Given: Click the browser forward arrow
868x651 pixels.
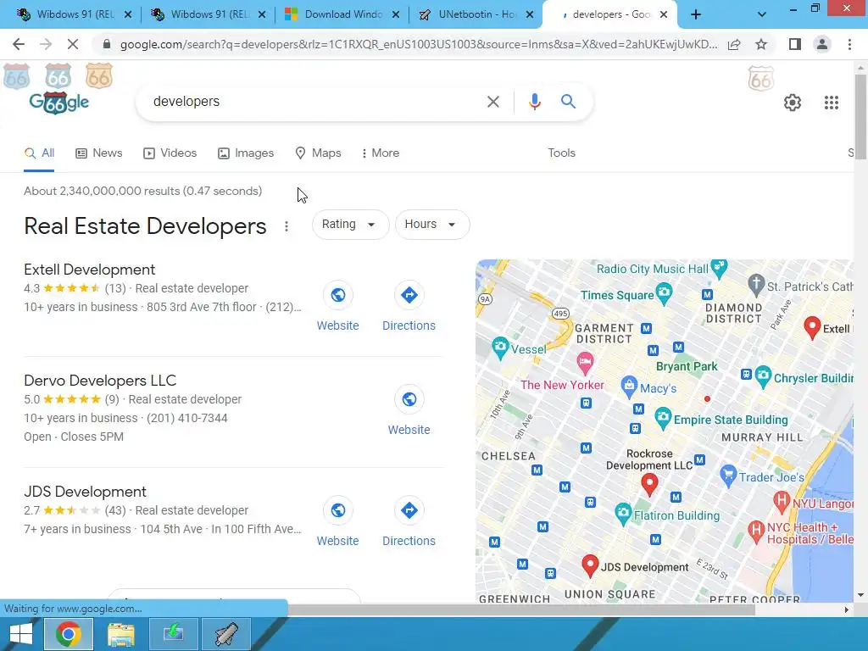Looking at the screenshot, I should [x=46, y=44].
